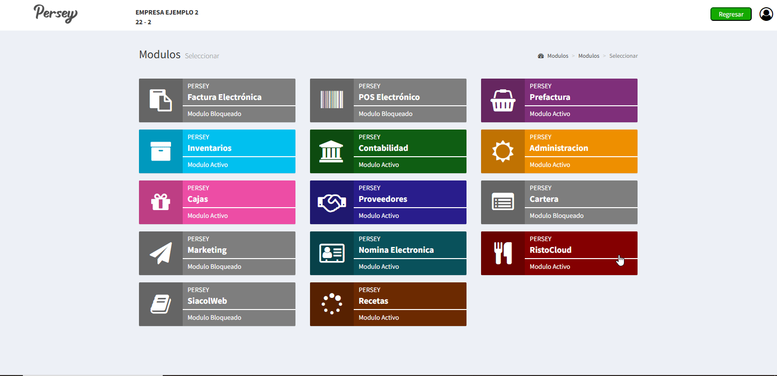The image size is (777, 376).
Task: Select the Administracion gear icon
Action: point(503,151)
